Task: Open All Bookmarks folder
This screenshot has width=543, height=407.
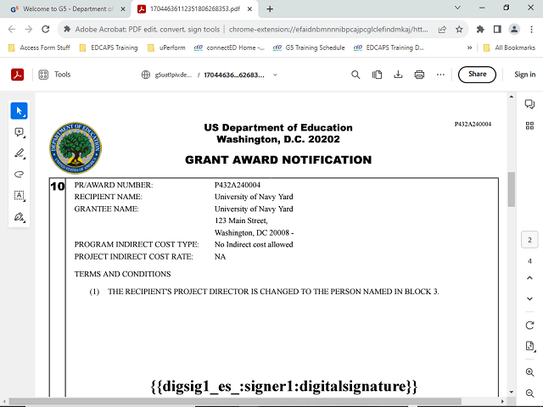Action: pos(509,47)
